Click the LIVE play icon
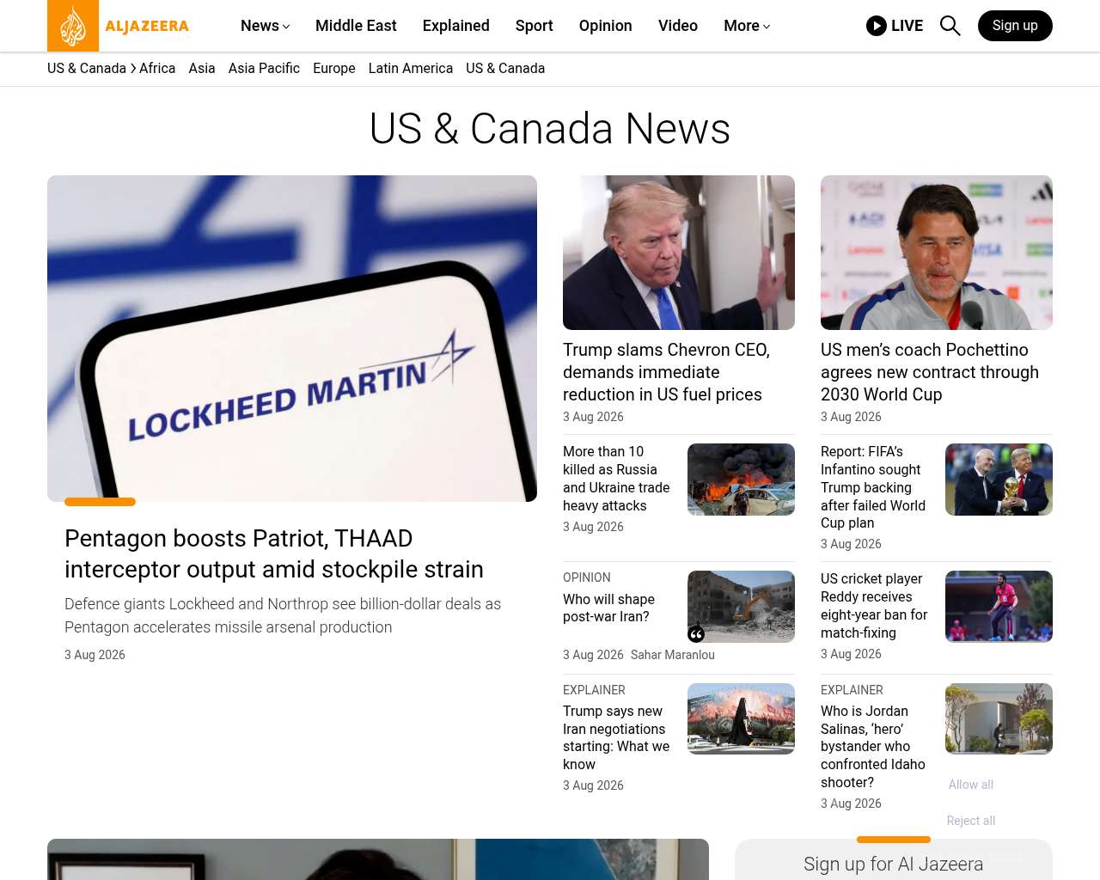This screenshot has height=880, width=1100. tap(877, 26)
